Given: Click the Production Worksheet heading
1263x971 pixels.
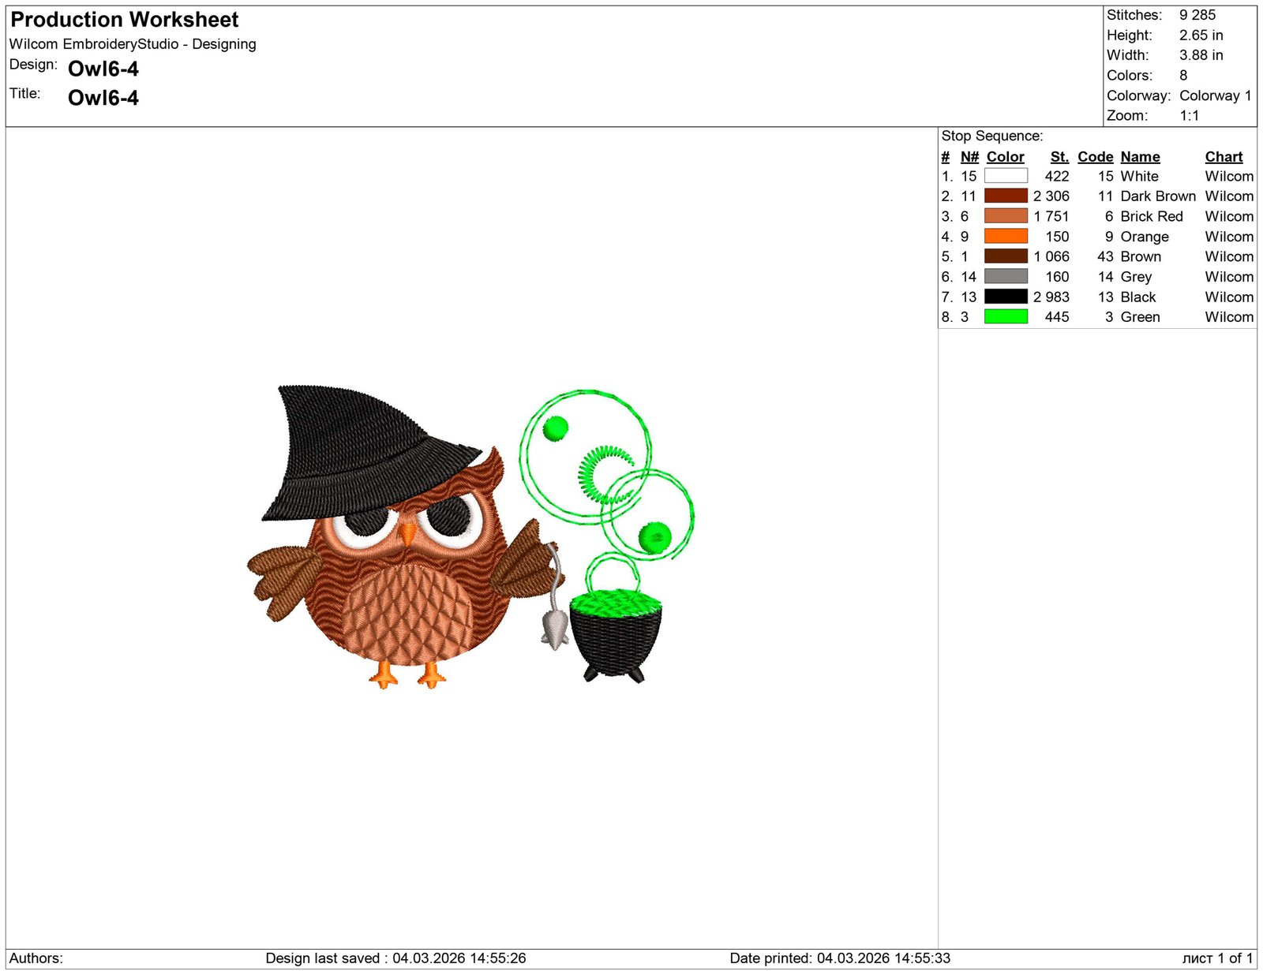Looking at the screenshot, I should (x=125, y=20).
